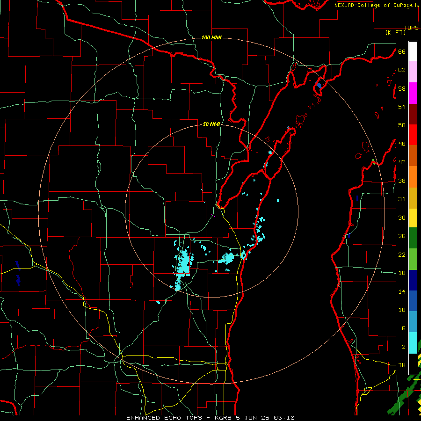Click the TOPS legend title
Screen dimensions: 421x421
coord(411,28)
